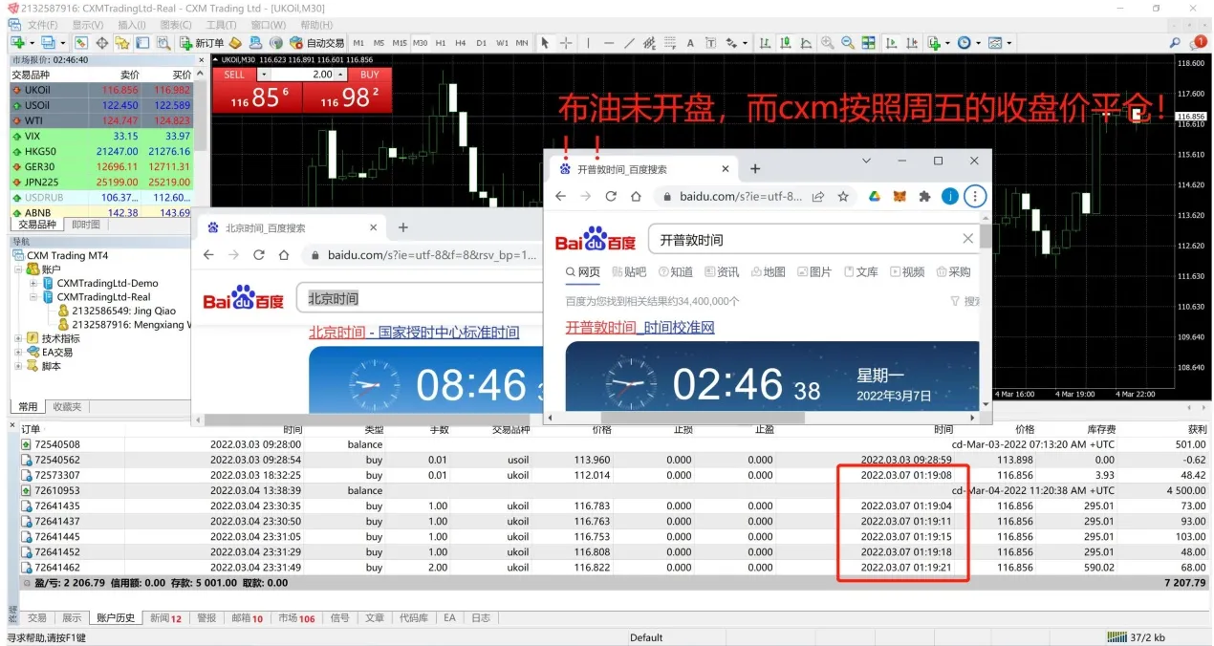Viewport: 1214px width, 646px height.
Task: Open the 插入(I) menu
Action: [132, 25]
